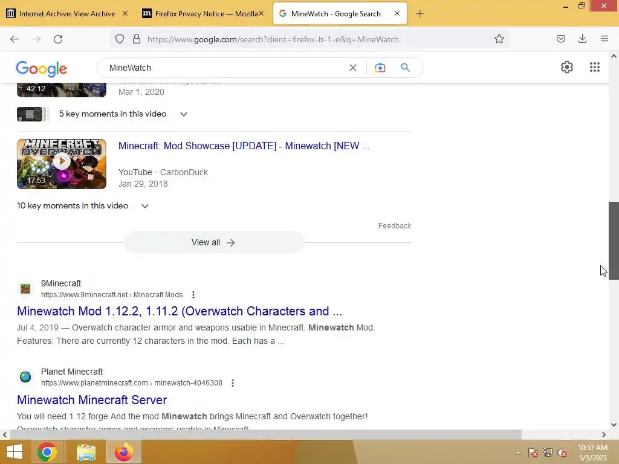
Task: Launch Chrome from the taskbar
Action: click(47, 452)
